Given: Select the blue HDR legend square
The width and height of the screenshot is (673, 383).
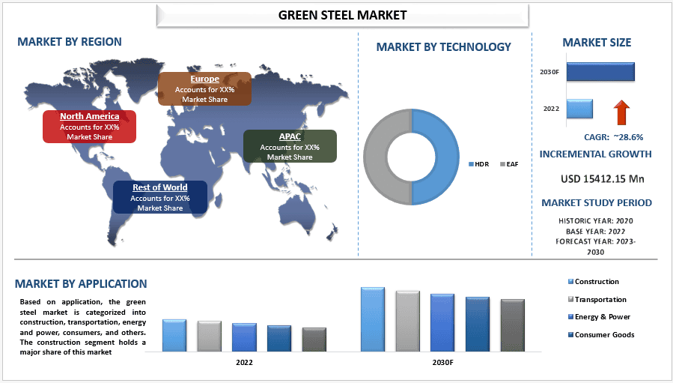Looking at the screenshot, I should pos(471,164).
